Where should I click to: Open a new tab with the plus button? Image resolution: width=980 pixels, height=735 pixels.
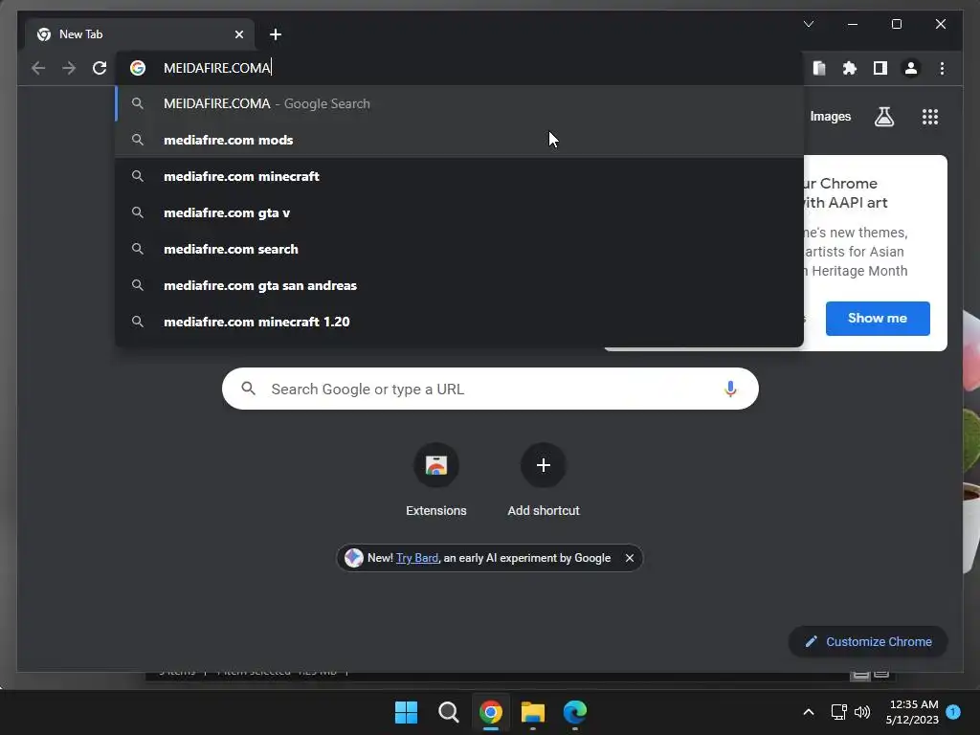[275, 34]
